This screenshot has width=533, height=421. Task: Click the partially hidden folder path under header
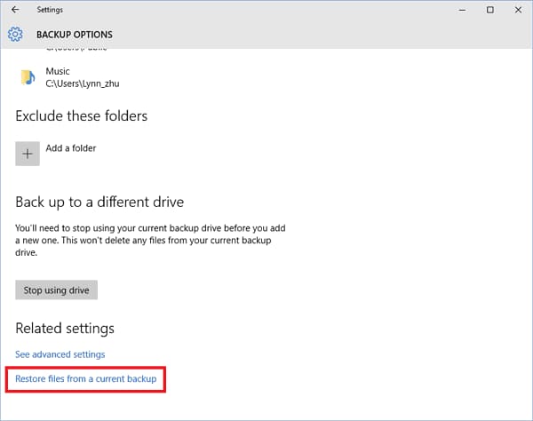click(x=76, y=50)
